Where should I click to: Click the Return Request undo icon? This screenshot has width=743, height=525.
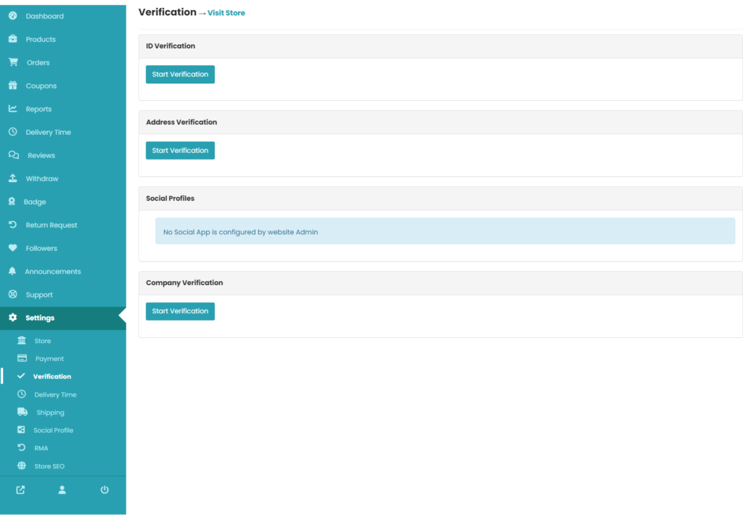(x=13, y=224)
